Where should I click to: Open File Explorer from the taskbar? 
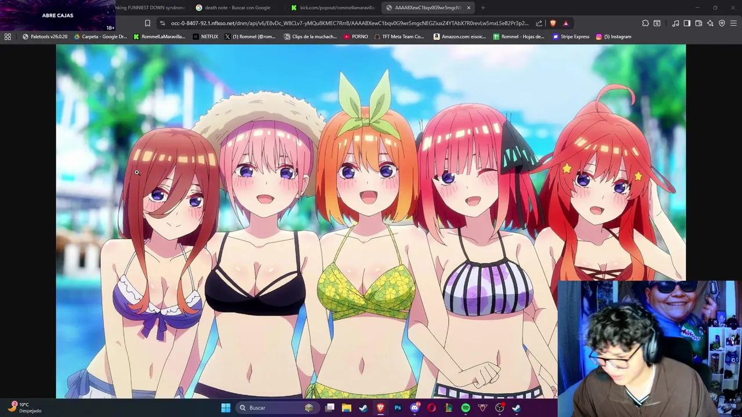click(347, 408)
